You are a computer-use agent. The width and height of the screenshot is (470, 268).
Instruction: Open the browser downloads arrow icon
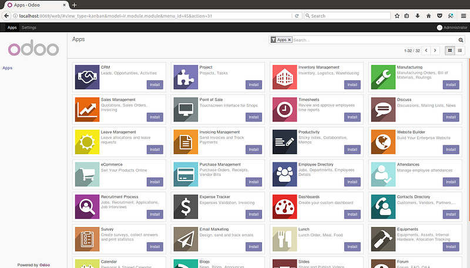tap(418, 16)
